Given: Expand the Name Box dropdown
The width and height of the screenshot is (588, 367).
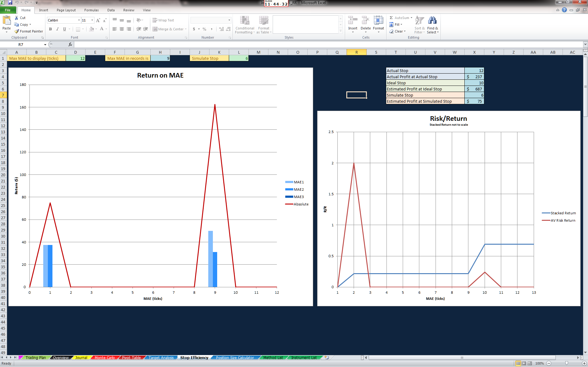Looking at the screenshot, I should 45,45.
